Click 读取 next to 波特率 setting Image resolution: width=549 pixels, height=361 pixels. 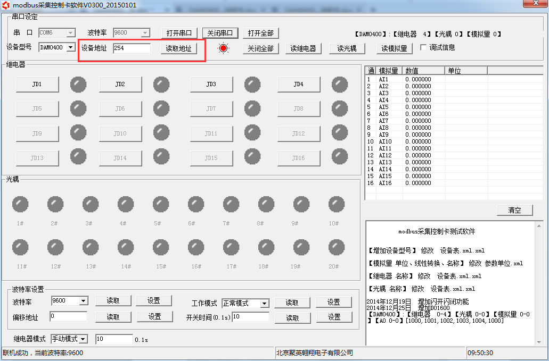pos(113,301)
